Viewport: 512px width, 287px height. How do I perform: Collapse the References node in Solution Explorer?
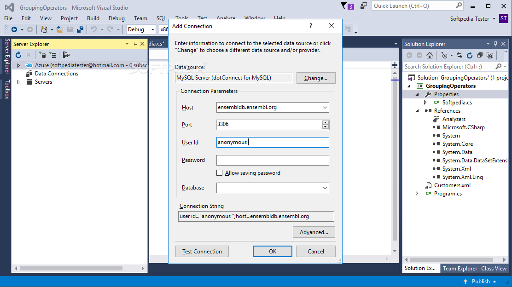pos(417,111)
